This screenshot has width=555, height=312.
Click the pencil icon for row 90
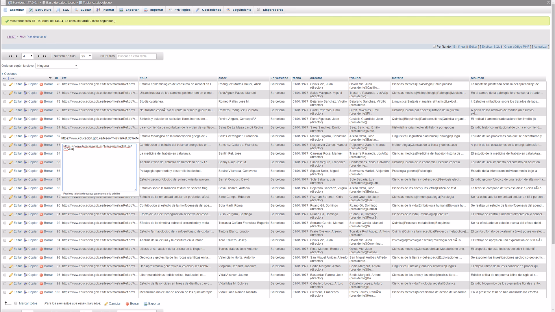pos(11,206)
